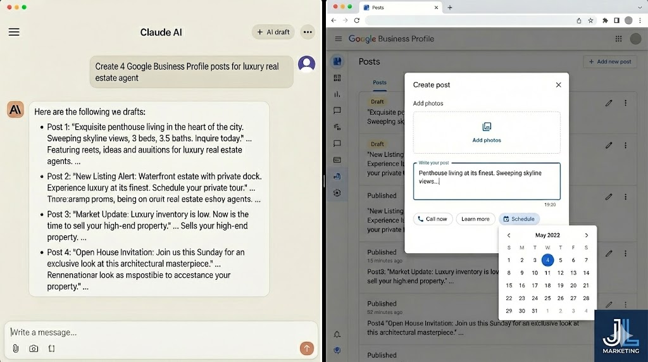
Task: Open the Claude AI hamburger menu
Action: [x=14, y=32]
